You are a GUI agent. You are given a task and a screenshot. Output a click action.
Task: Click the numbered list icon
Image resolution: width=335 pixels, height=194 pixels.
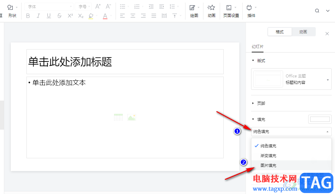(137, 7)
